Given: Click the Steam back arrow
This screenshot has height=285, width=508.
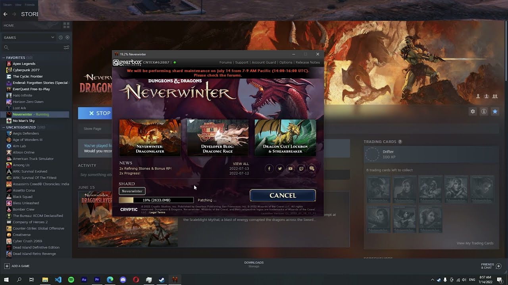Looking at the screenshot, I should tap(5, 14).
